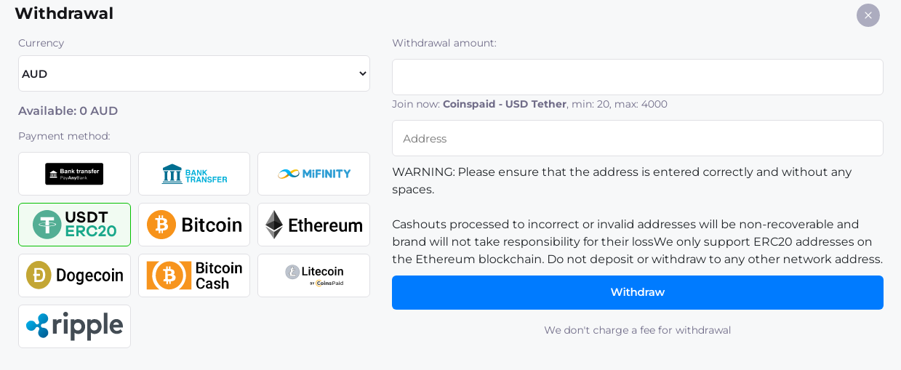
Task: Close the Withdrawal dialog
Action: [868, 15]
